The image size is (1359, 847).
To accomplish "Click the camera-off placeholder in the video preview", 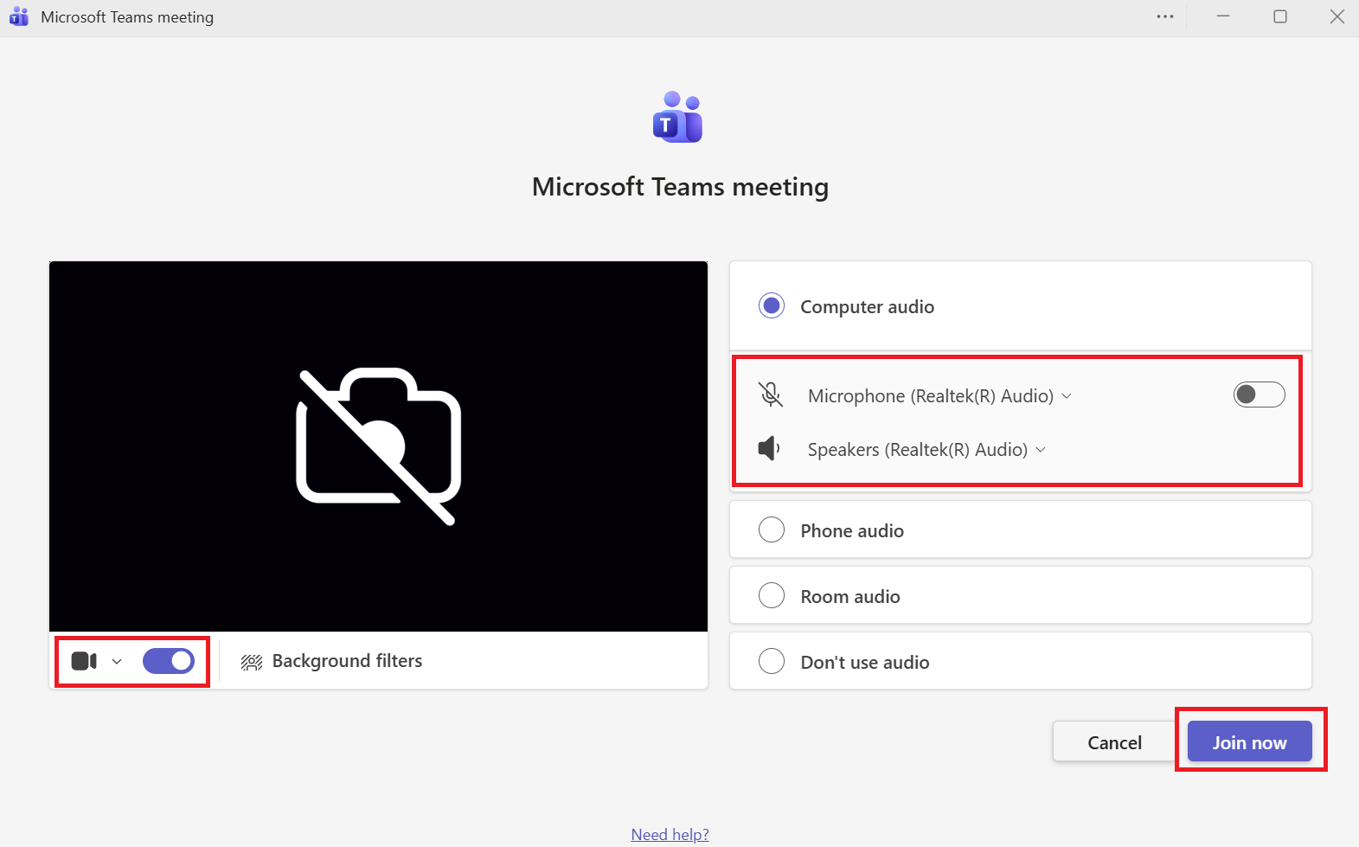I will [x=378, y=446].
